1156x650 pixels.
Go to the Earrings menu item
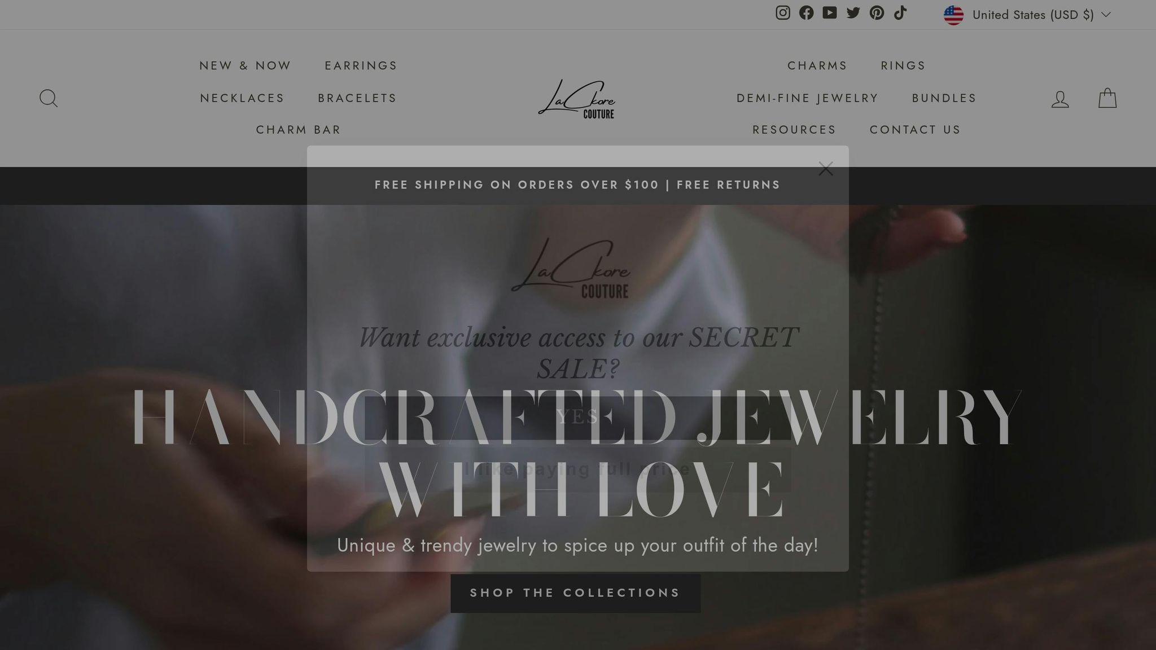click(x=361, y=65)
